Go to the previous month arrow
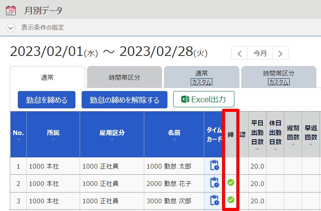The width and height of the screenshot is (321, 211). 239,53
